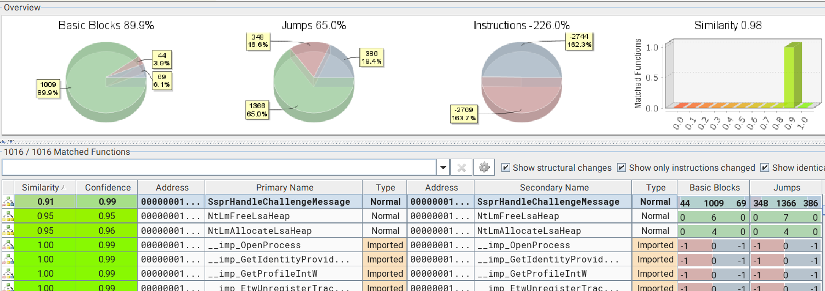Image resolution: width=825 pixels, height=291 pixels.
Task: Click the Similarity 0.98 histogram chart
Action: [727, 77]
